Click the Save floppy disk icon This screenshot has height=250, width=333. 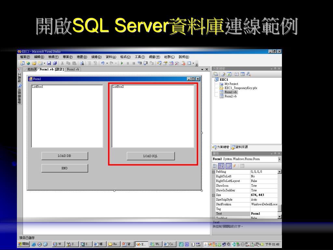pos(49,63)
